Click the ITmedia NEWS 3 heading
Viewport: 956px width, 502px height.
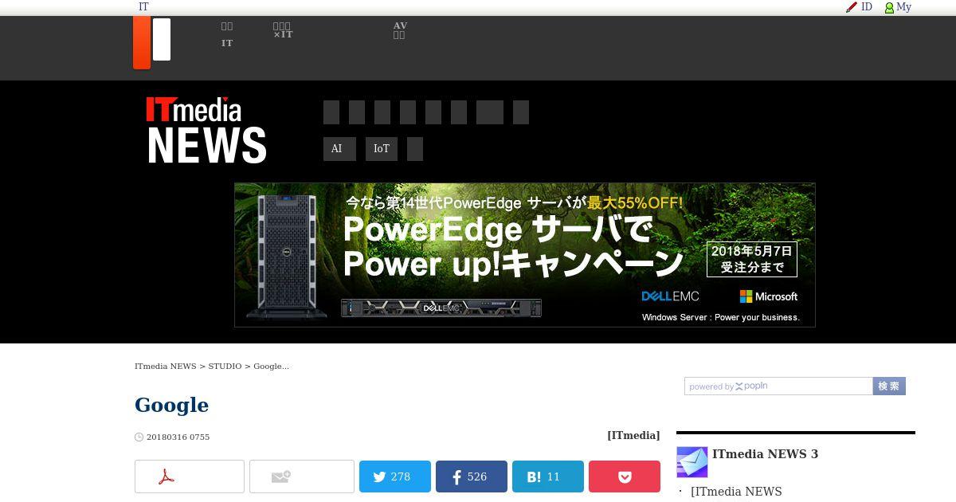tap(765, 454)
